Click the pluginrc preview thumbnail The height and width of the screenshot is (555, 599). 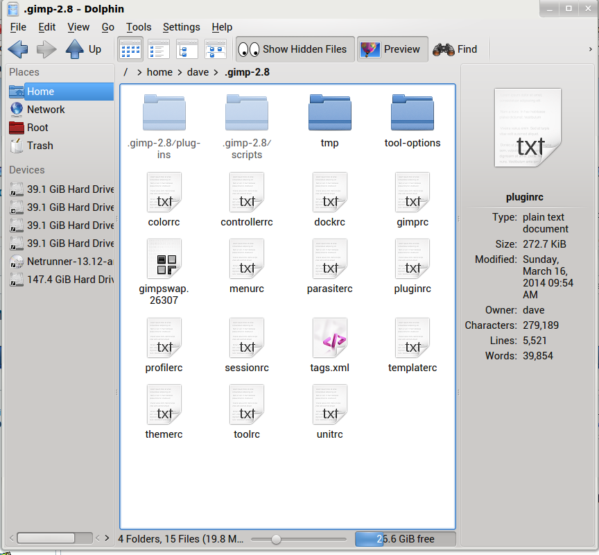point(528,128)
